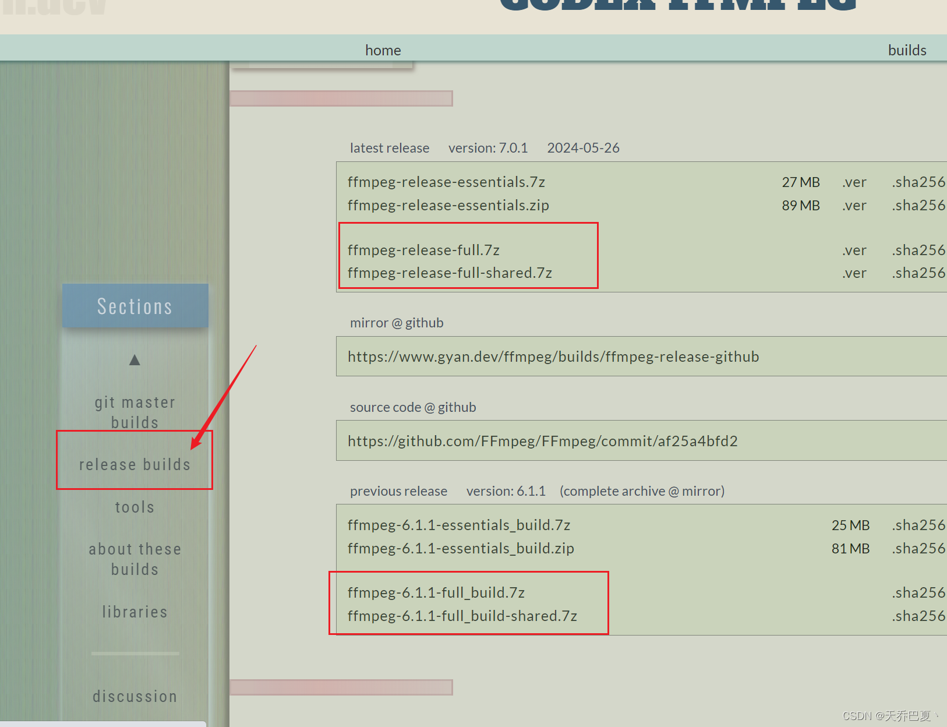The image size is (947, 727).
Task: Click the previous release label
Action: tap(399, 492)
